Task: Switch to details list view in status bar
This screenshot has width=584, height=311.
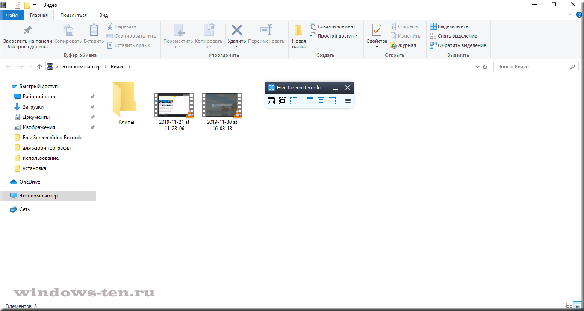Action: pos(569,306)
